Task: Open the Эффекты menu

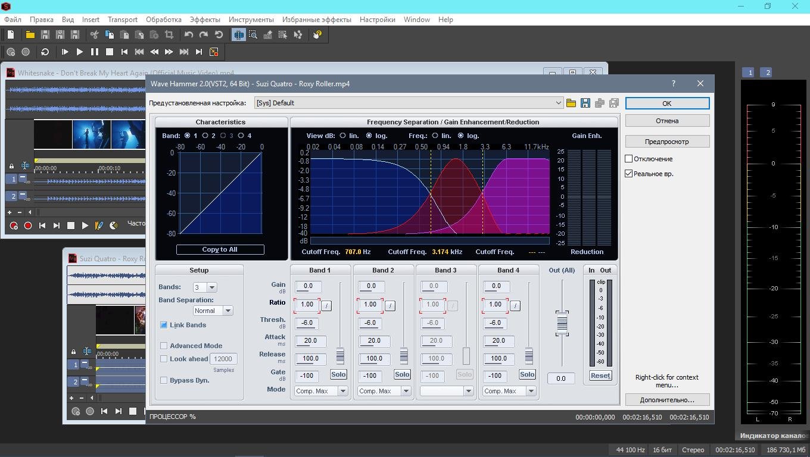Action: pyautogui.click(x=205, y=19)
